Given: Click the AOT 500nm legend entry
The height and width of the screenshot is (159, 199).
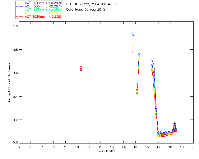Looking at the screenshot, I should (x=39, y=6).
